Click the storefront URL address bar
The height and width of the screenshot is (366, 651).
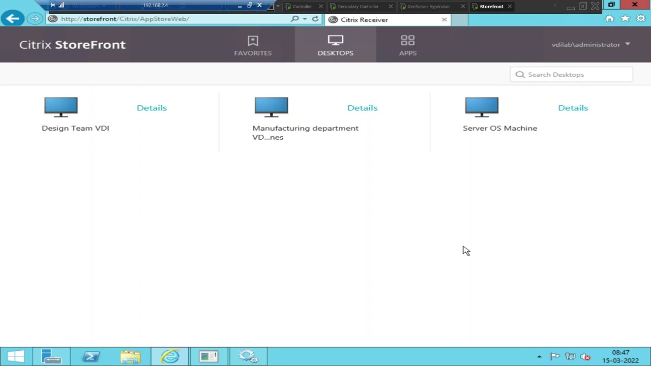click(x=168, y=19)
